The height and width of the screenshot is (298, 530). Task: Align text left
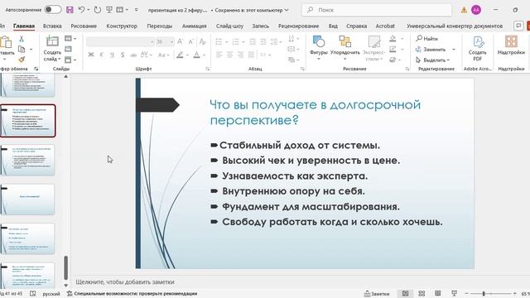(x=219, y=55)
